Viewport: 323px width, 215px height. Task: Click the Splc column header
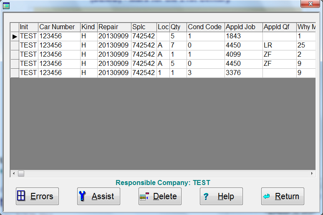coord(144,27)
